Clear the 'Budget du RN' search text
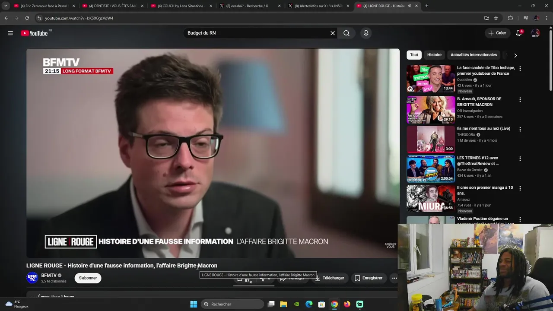Screen dimensions: 553x311 (x=333, y=33)
